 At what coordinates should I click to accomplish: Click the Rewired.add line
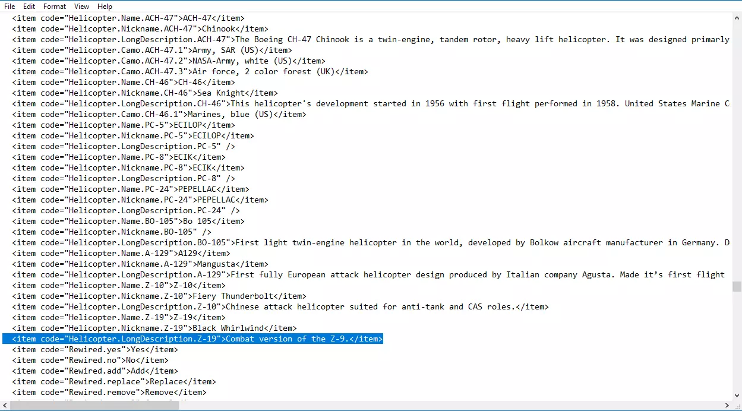tap(95, 371)
